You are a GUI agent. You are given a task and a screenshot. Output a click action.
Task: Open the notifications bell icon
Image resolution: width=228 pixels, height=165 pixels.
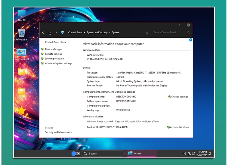tap(210, 154)
